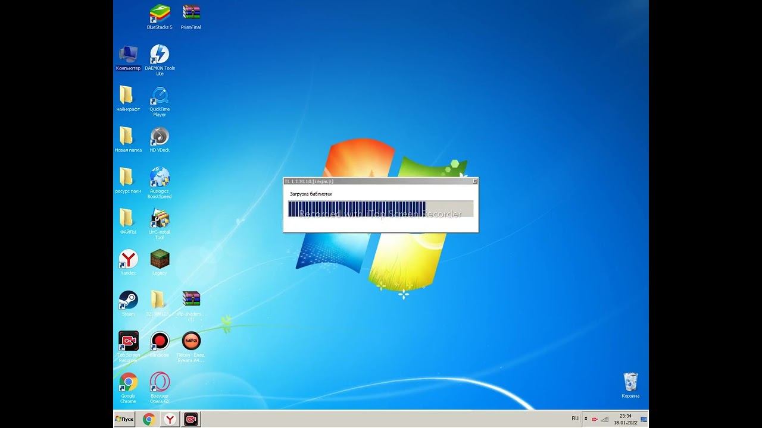Launch the Legacy Minecraft launcher icon
The width and height of the screenshot is (762, 428).
(x=160, y=263)
